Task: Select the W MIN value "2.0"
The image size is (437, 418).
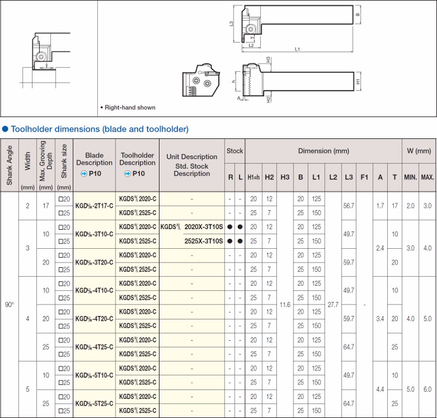Action: (x=410, y=206)
